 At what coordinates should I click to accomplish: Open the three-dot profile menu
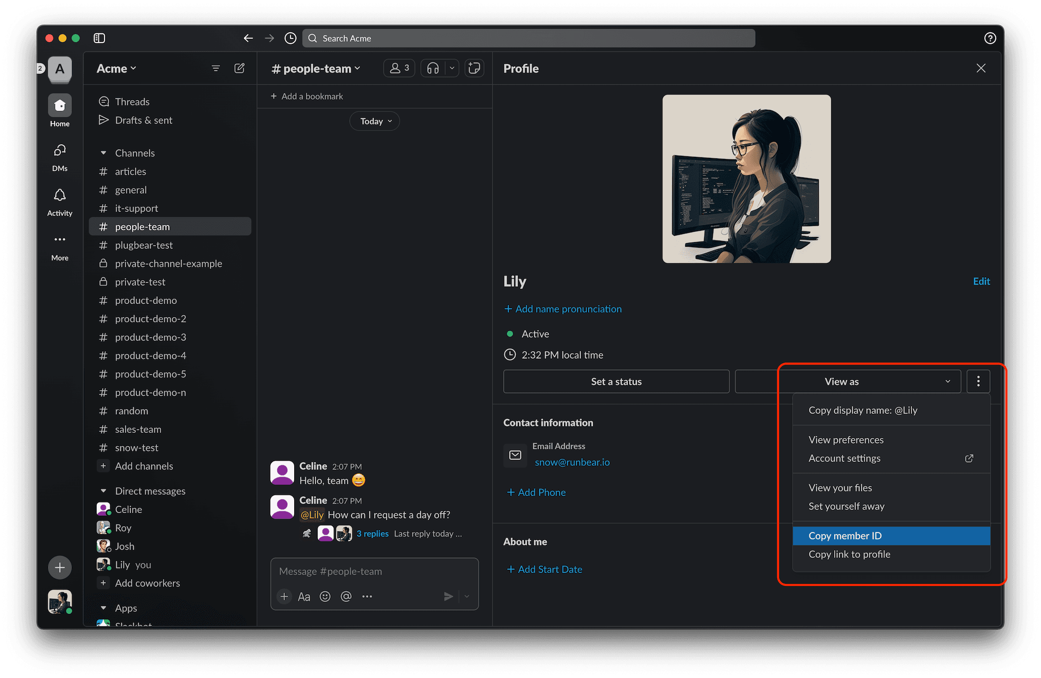coord(978,381)
